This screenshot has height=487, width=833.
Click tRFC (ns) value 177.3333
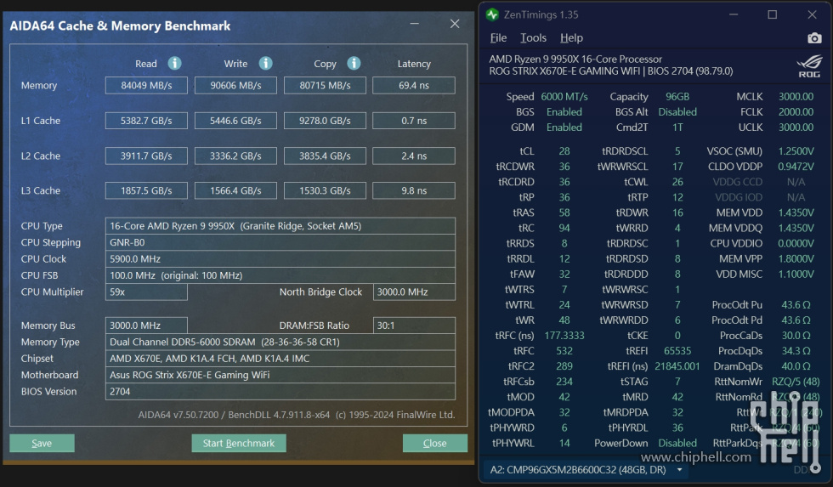(x=564, y=336)
